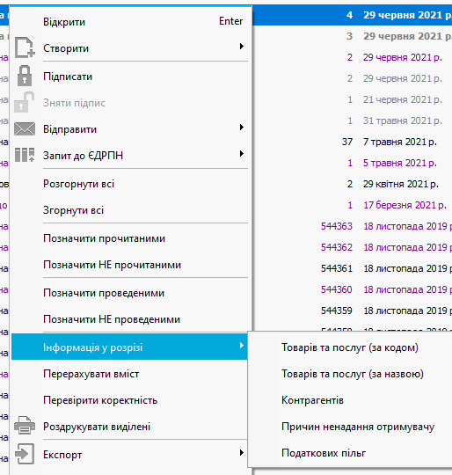Choose Підписати from the menu
This screenshot has width=452, height=475.
click(x=130, y=77)
